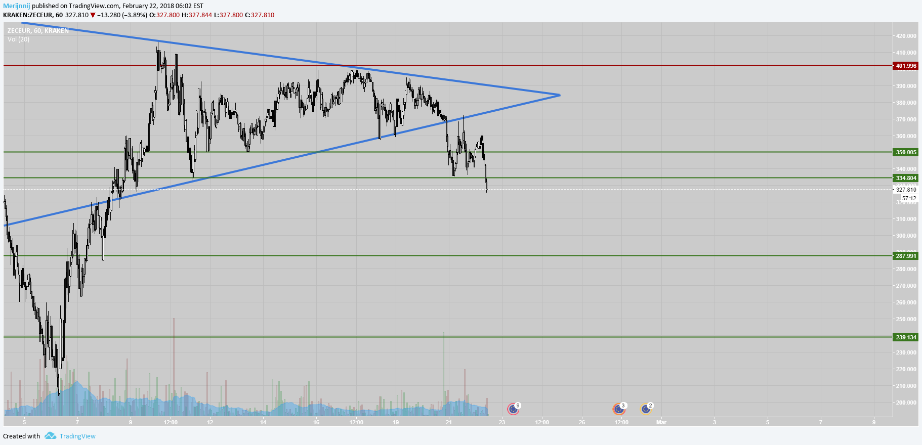
Task: Click the Mar label on time axis
Action: (x=661, y=422)
